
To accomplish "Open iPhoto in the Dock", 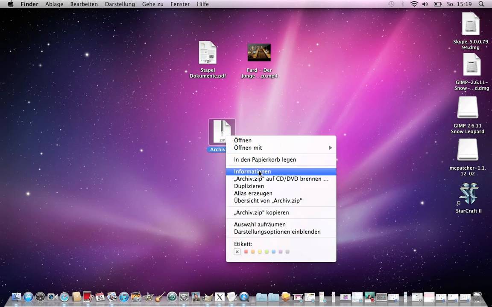I will click(136, 297).
